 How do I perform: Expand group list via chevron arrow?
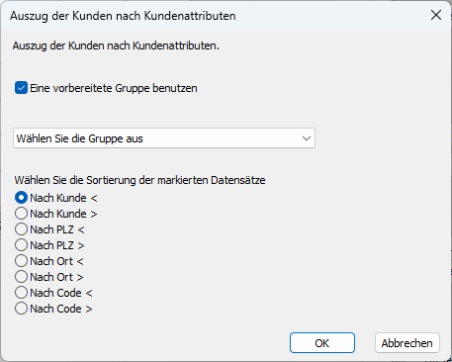[307, 138]
